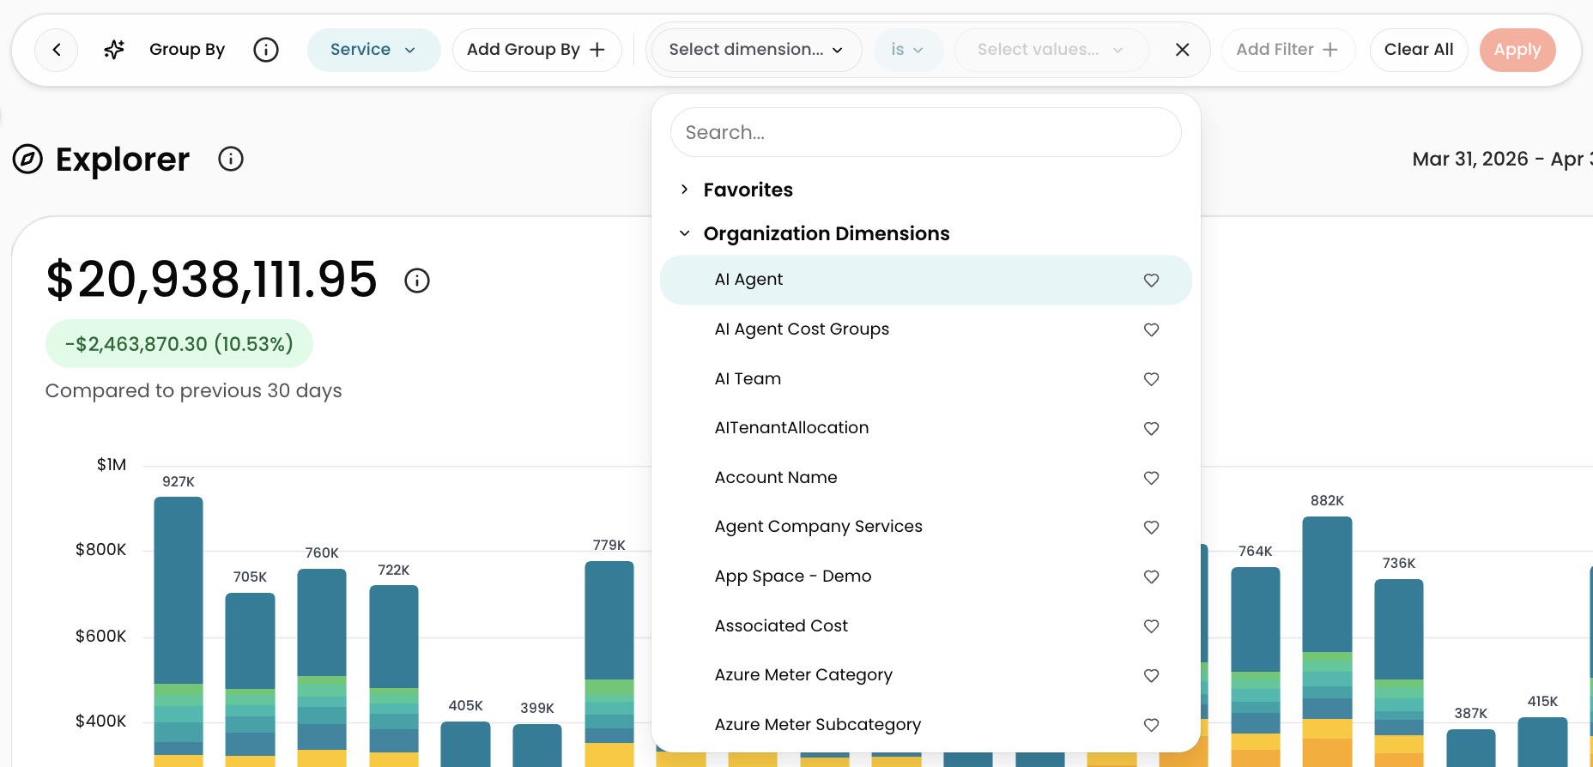
Task: Open the Select dimension dropdown
Action: [756, 50]
